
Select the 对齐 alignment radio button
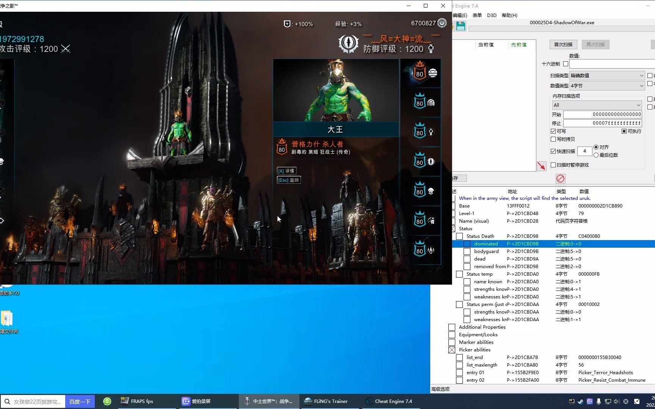coord(596,147)
